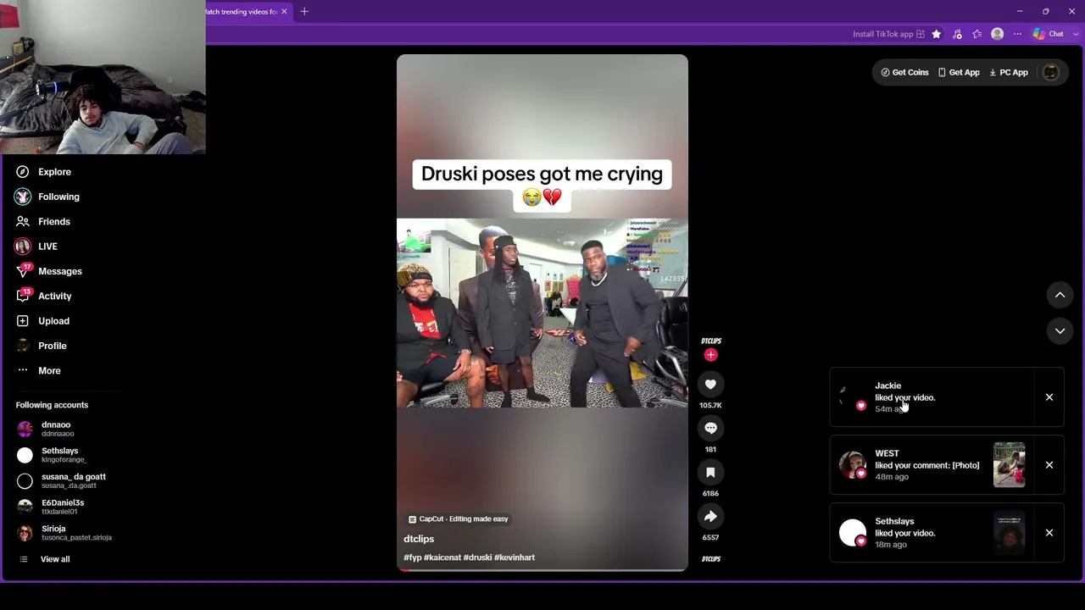Expand the Copilot Chat dropdown chevron

(1077, 34)
